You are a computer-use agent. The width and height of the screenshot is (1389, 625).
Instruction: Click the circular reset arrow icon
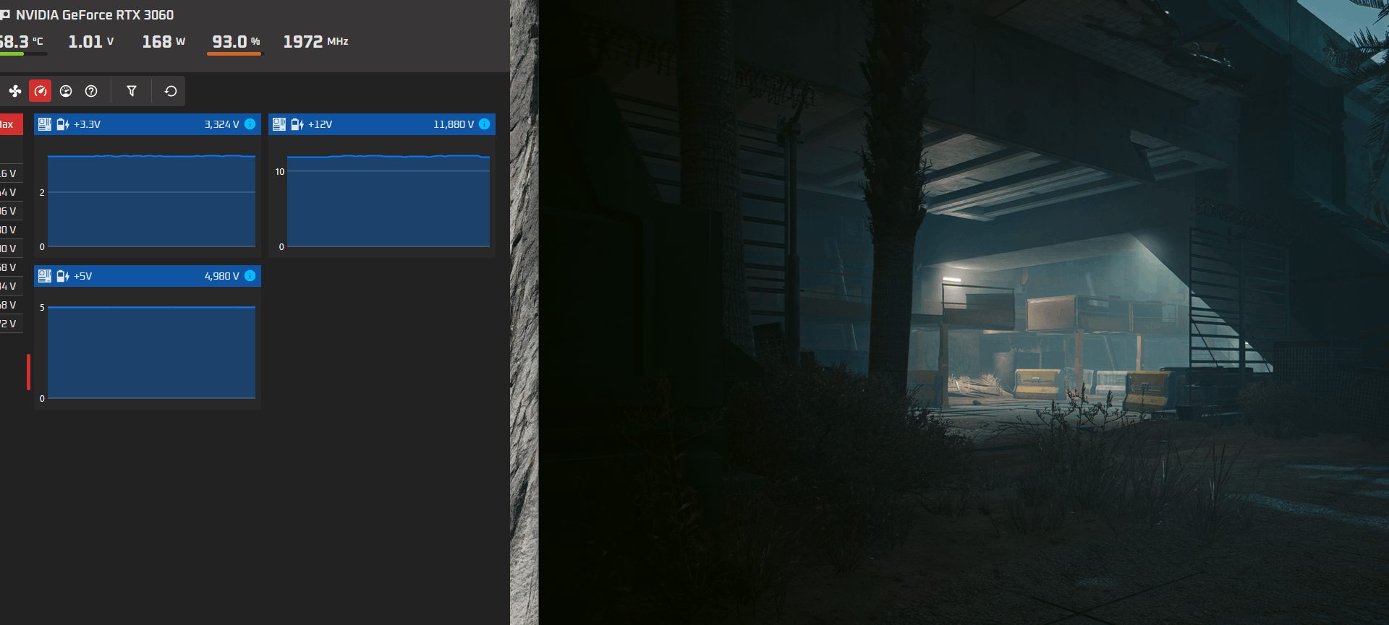[171, 91]
